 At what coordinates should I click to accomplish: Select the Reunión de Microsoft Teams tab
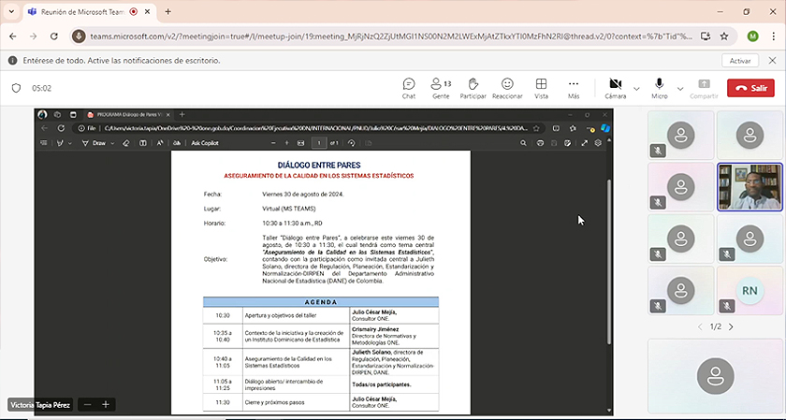point(82,11)
